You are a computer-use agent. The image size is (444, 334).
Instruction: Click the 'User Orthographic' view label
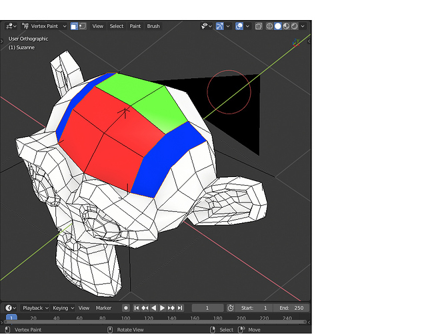point(28,39)
